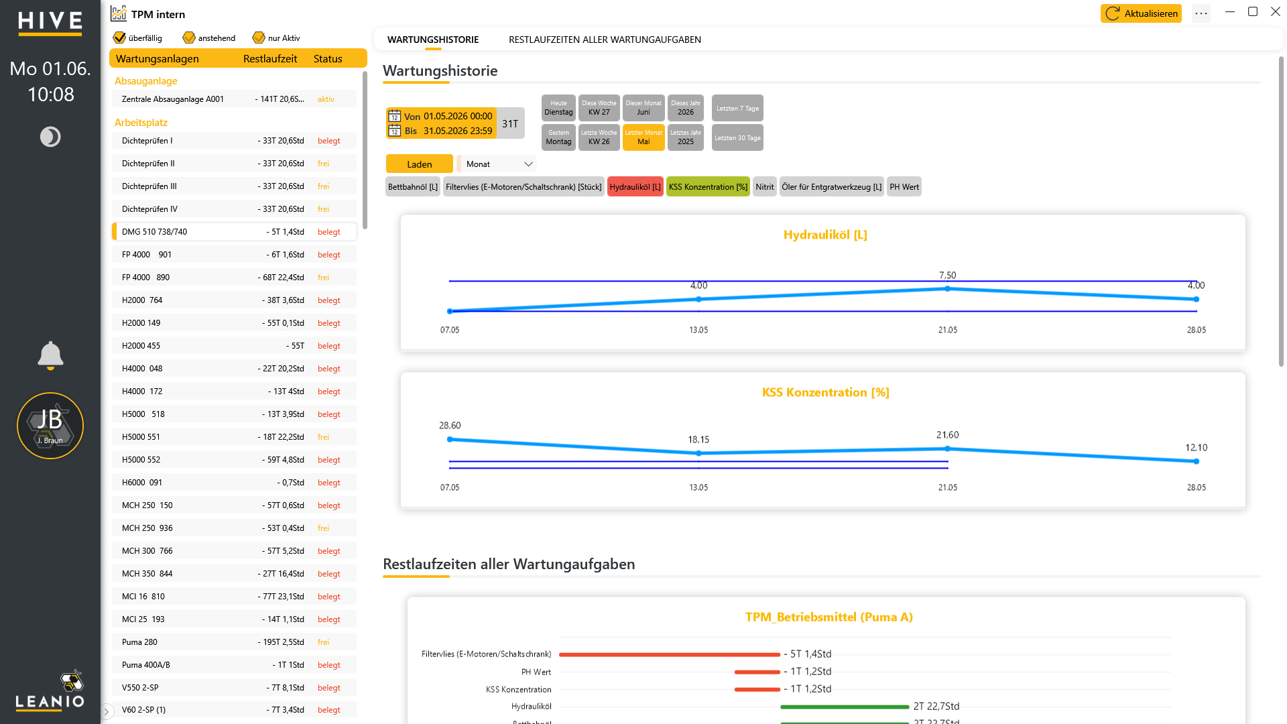
Task: Sort by the Status column header
Action: tap(328, 59)
